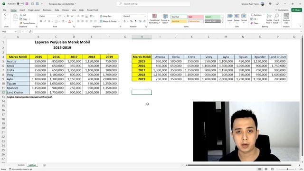Click Merge & Center
This screenshot has width=304, height=171.
tap(108, 21)
